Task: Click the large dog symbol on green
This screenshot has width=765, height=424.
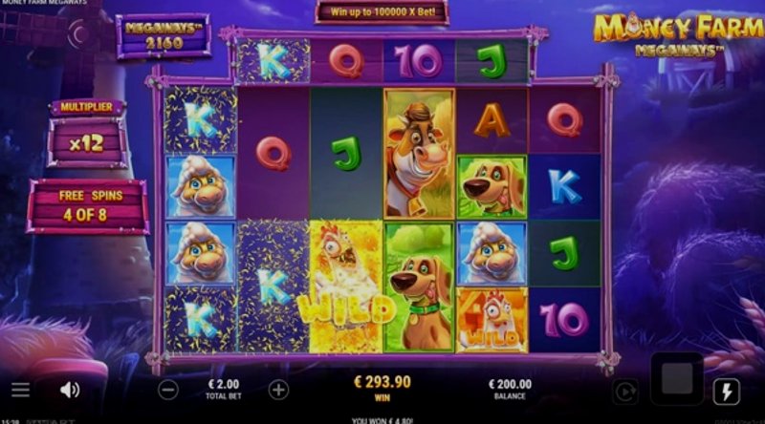Action: [x=419, y=286]
